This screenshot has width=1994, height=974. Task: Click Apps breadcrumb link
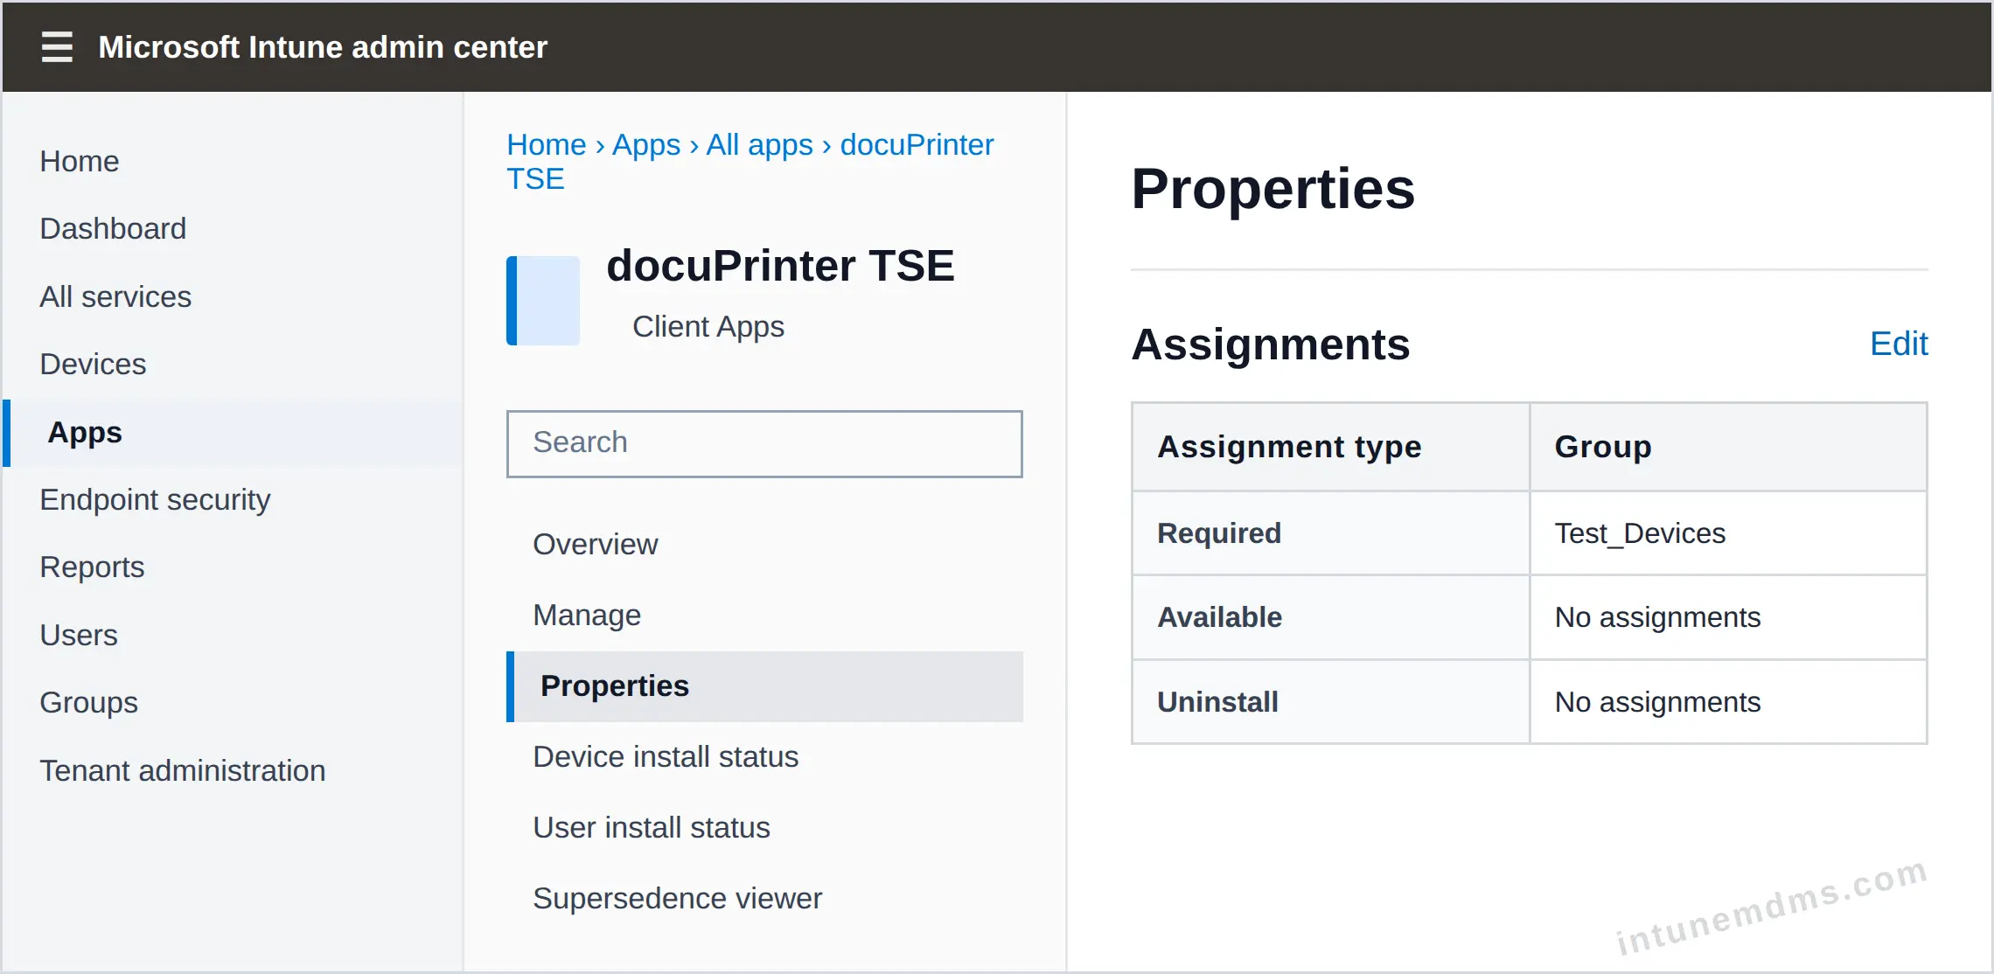coord(646,145)
